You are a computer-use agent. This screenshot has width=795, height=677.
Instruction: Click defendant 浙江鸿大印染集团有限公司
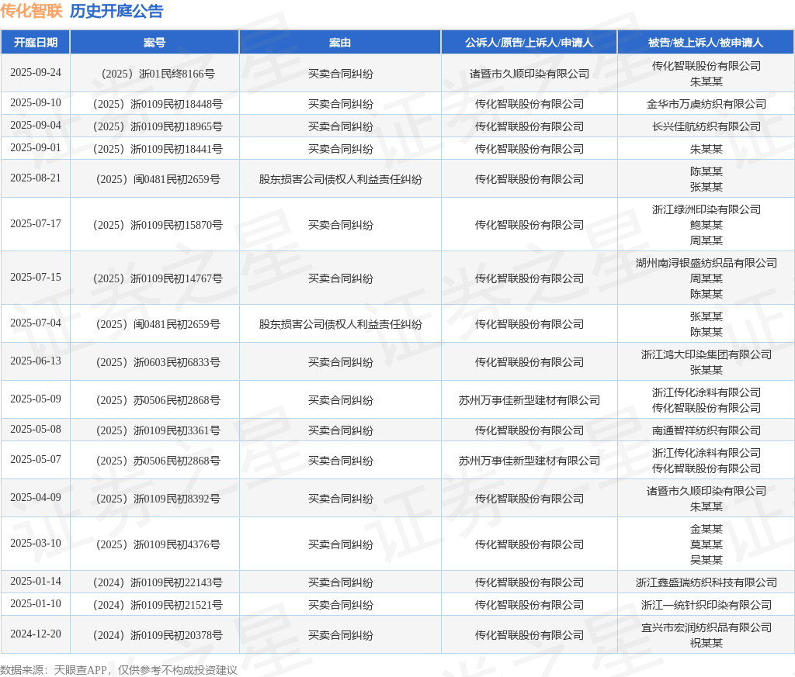click(x=706, y=354)
